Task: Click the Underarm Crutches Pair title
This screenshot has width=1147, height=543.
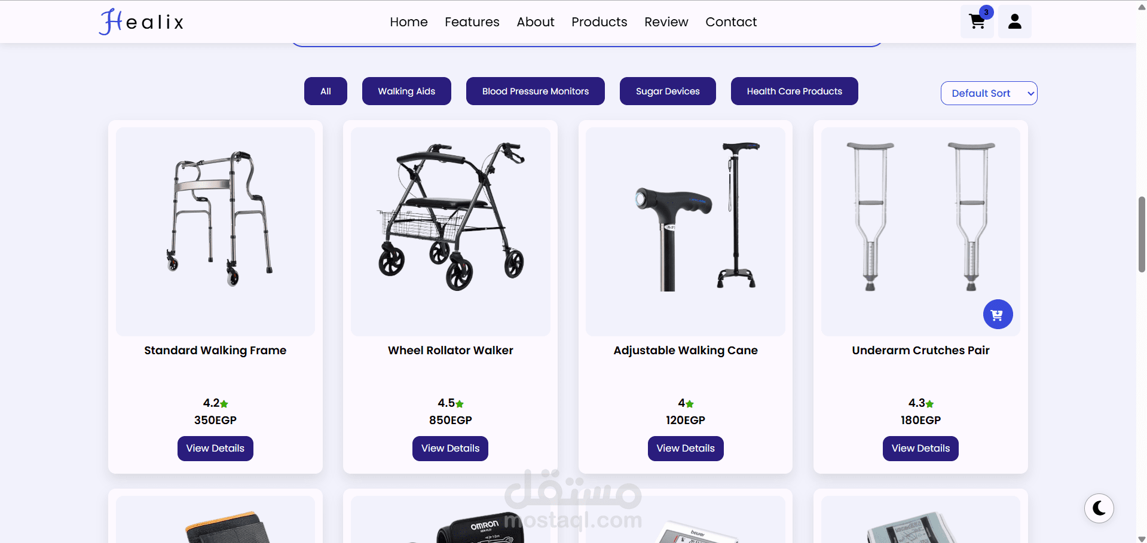Action: (920, 351)
